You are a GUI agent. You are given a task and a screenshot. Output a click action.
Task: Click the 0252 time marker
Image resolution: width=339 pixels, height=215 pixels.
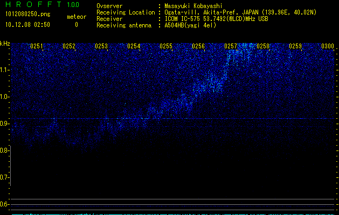pyautogui.click(x=69, y=46)
